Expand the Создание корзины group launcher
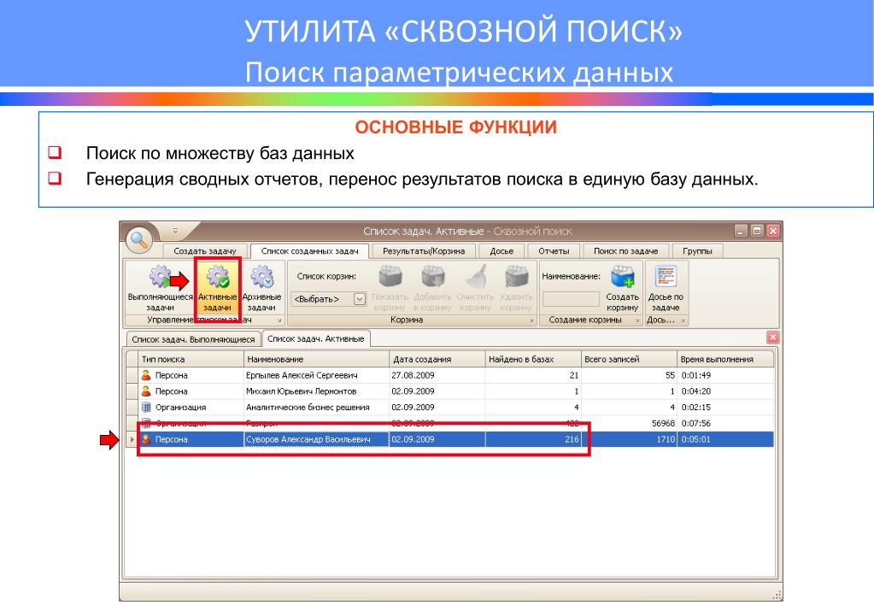This screenshot has width=874, height=605. pyautogui.click(x=637, y=320)
